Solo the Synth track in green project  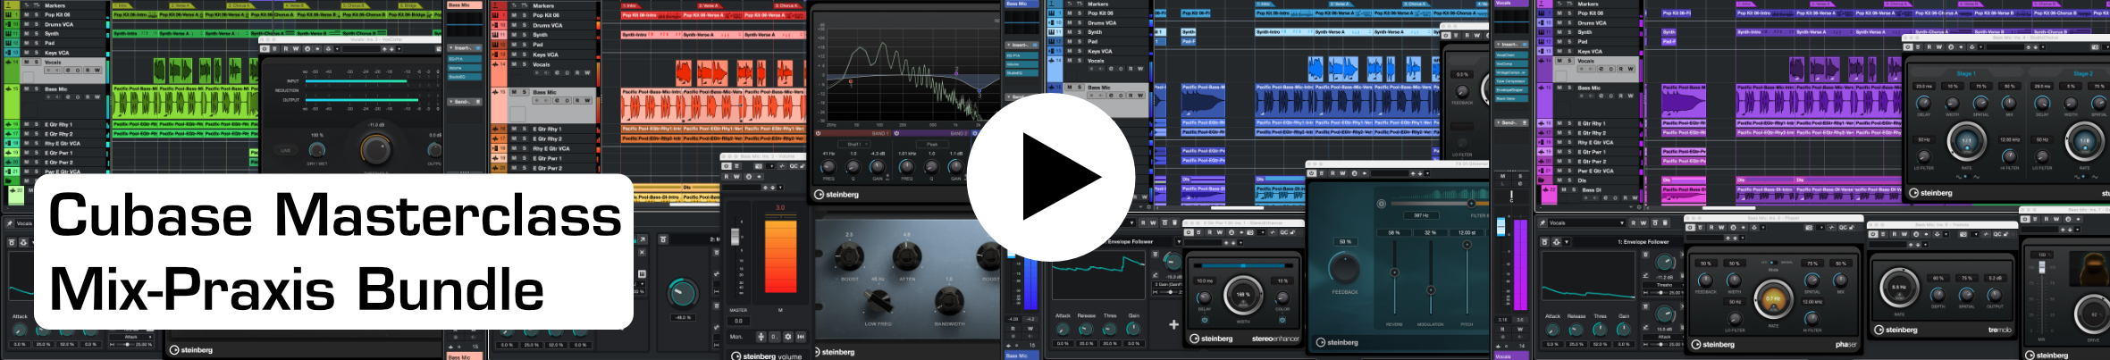tap(35, 33)
